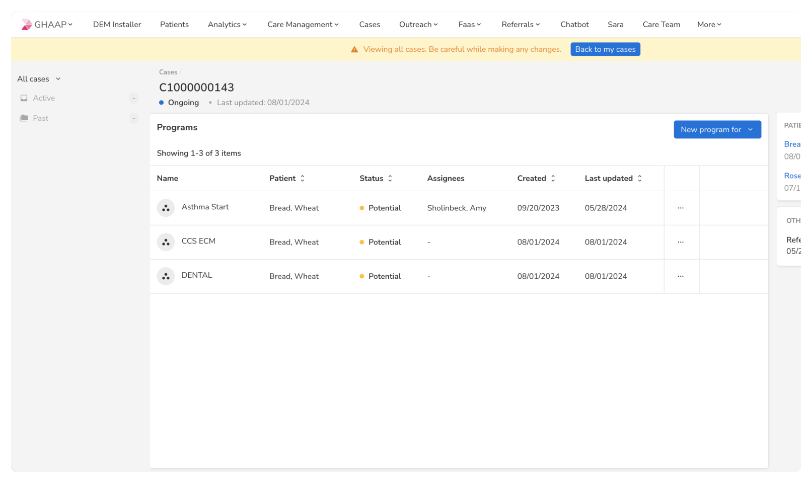Open the CCS ECM program
The image size is (812, 483).
click(198, 242)
